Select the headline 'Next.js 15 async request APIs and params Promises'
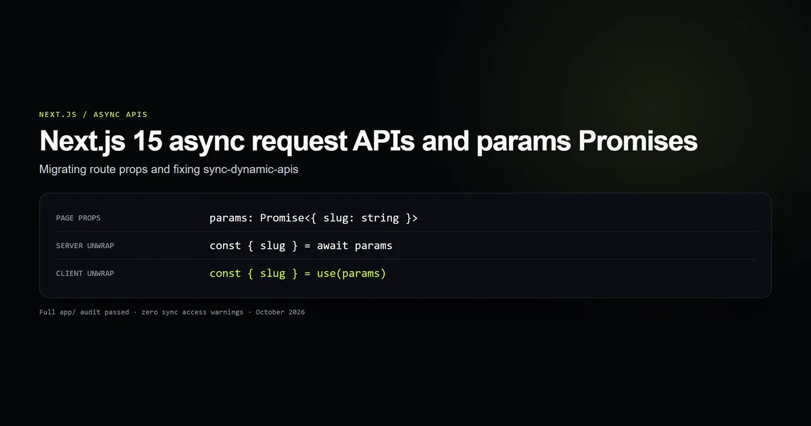 point(368,141)
